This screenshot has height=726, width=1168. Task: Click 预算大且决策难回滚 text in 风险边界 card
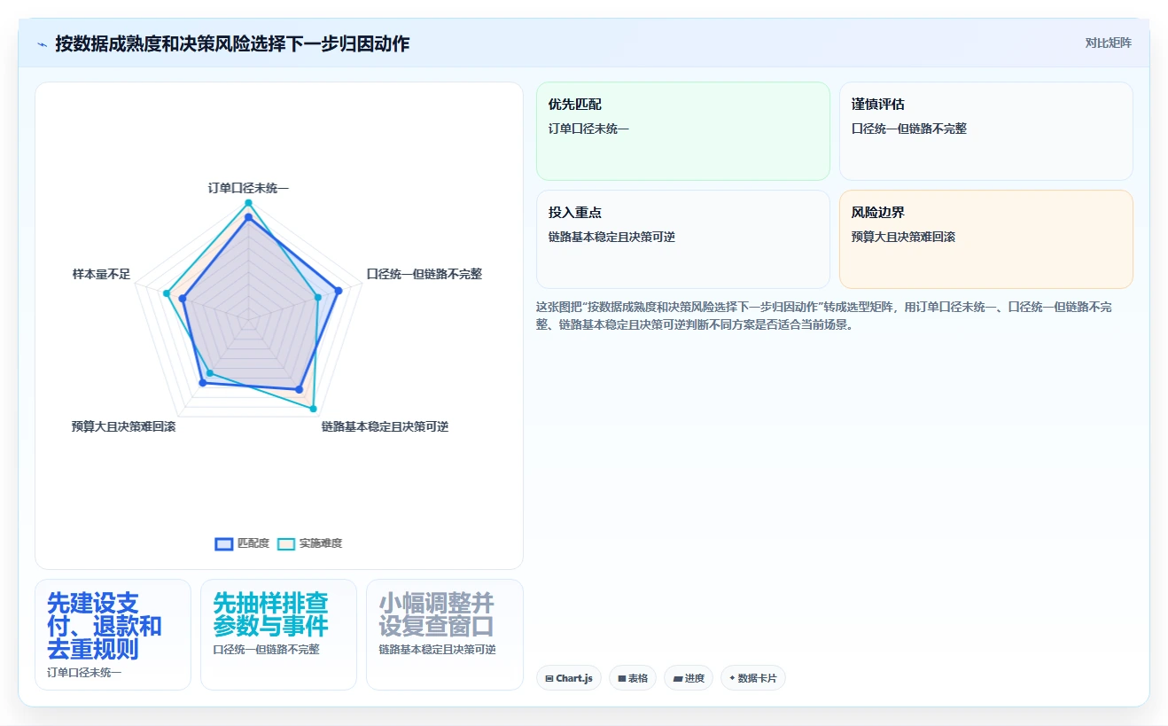tap(903, 237)
